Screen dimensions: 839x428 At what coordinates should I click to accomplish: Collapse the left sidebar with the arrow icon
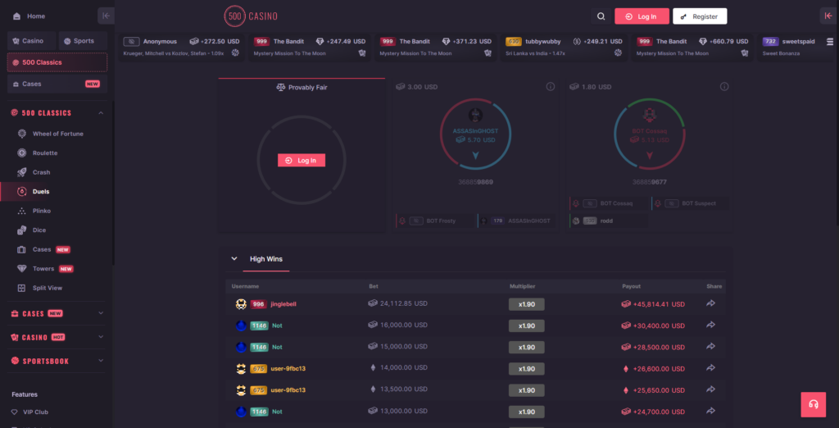pos(106,16)
